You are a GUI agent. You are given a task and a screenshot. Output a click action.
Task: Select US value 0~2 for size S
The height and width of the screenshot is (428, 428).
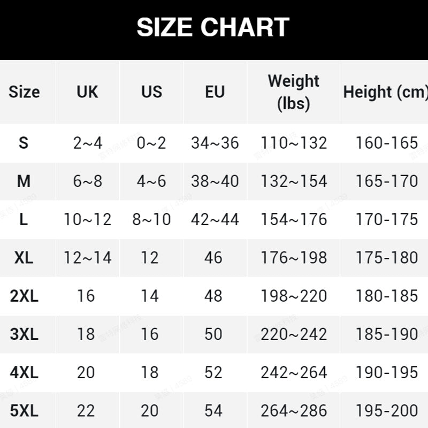click(151, 143)
